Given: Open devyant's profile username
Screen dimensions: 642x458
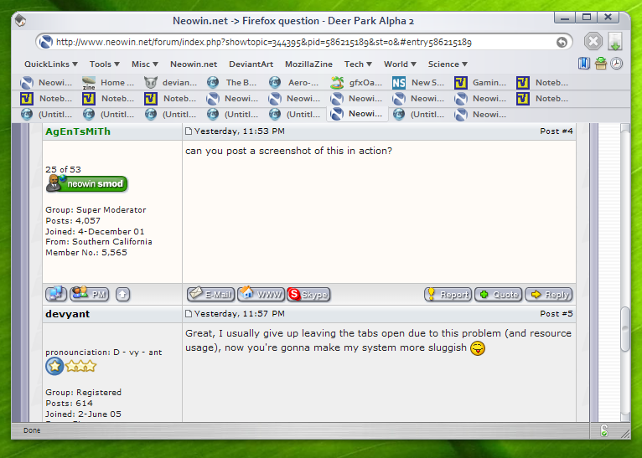Looking at the screenshot, I should tap(67, 314).
